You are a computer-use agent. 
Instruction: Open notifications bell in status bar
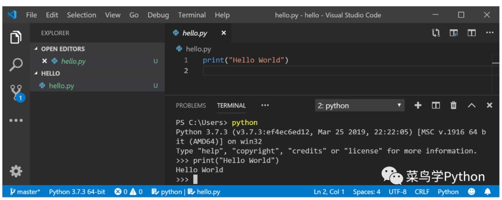[488, 192]
